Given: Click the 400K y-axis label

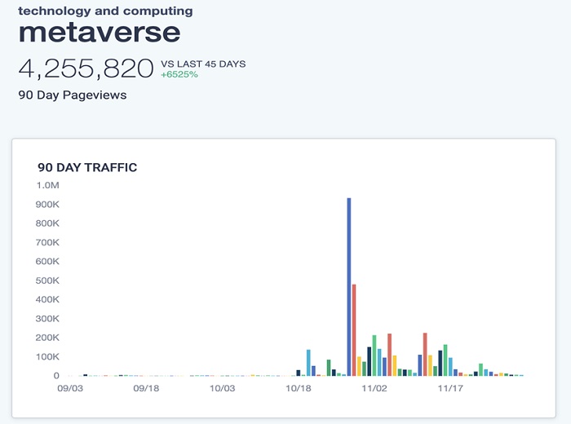Looking at the screenshot, I should 47,299.
